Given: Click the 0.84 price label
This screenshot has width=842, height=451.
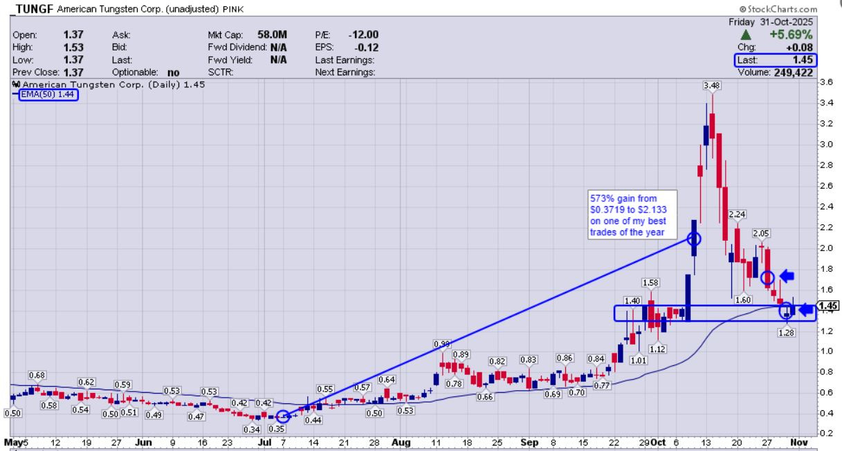Looking at the screenshot, I should pyautogui.click(x=596, y=359).
